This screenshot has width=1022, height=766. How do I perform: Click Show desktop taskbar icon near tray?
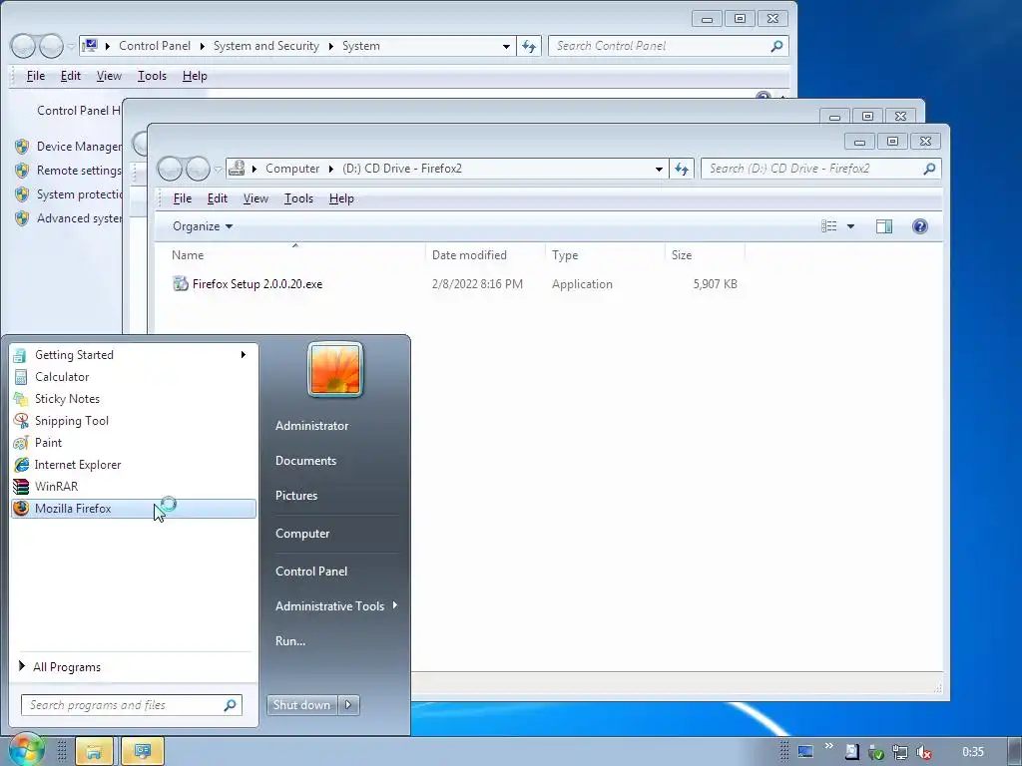[x=805, y=752]
